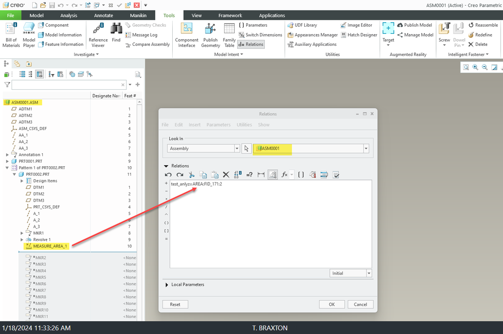Click OK in Relations dialog
Image resolution: width=503 pixels, height=334 pixels.
332,304
